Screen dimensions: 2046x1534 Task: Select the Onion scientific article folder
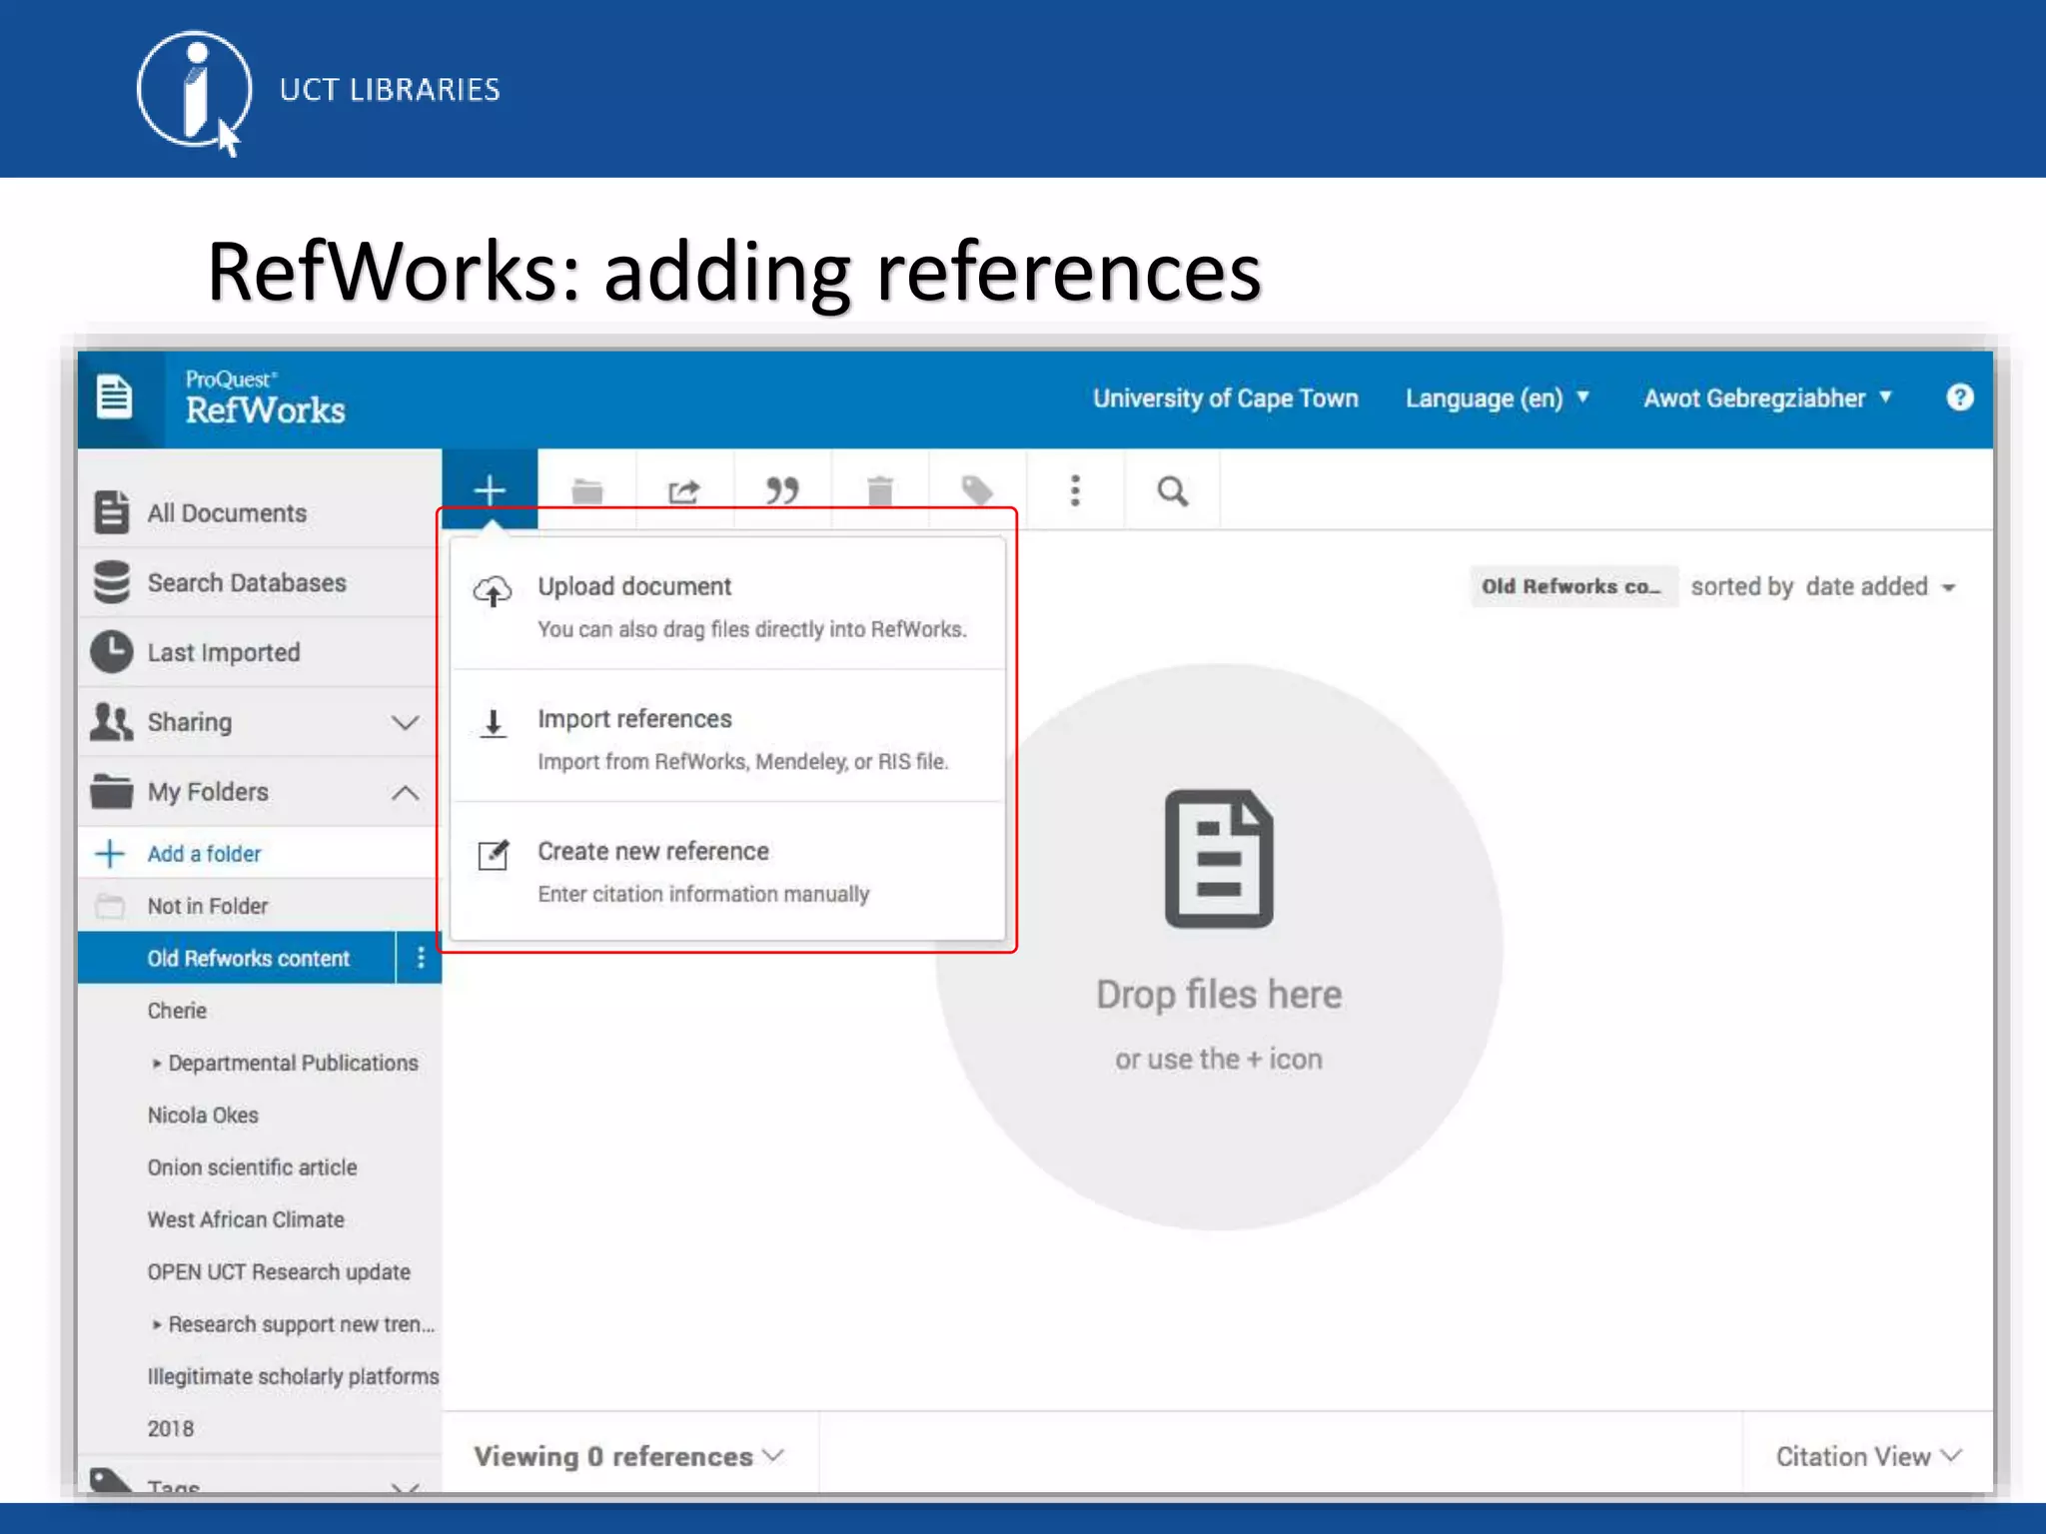coord(252,1167)
